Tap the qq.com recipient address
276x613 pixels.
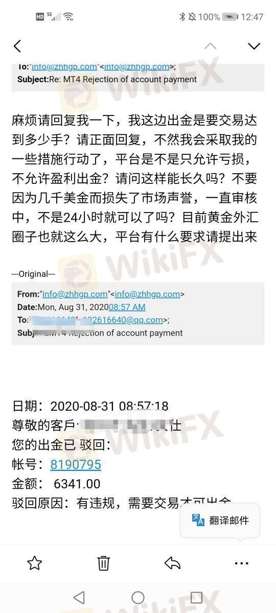(123, 320)
